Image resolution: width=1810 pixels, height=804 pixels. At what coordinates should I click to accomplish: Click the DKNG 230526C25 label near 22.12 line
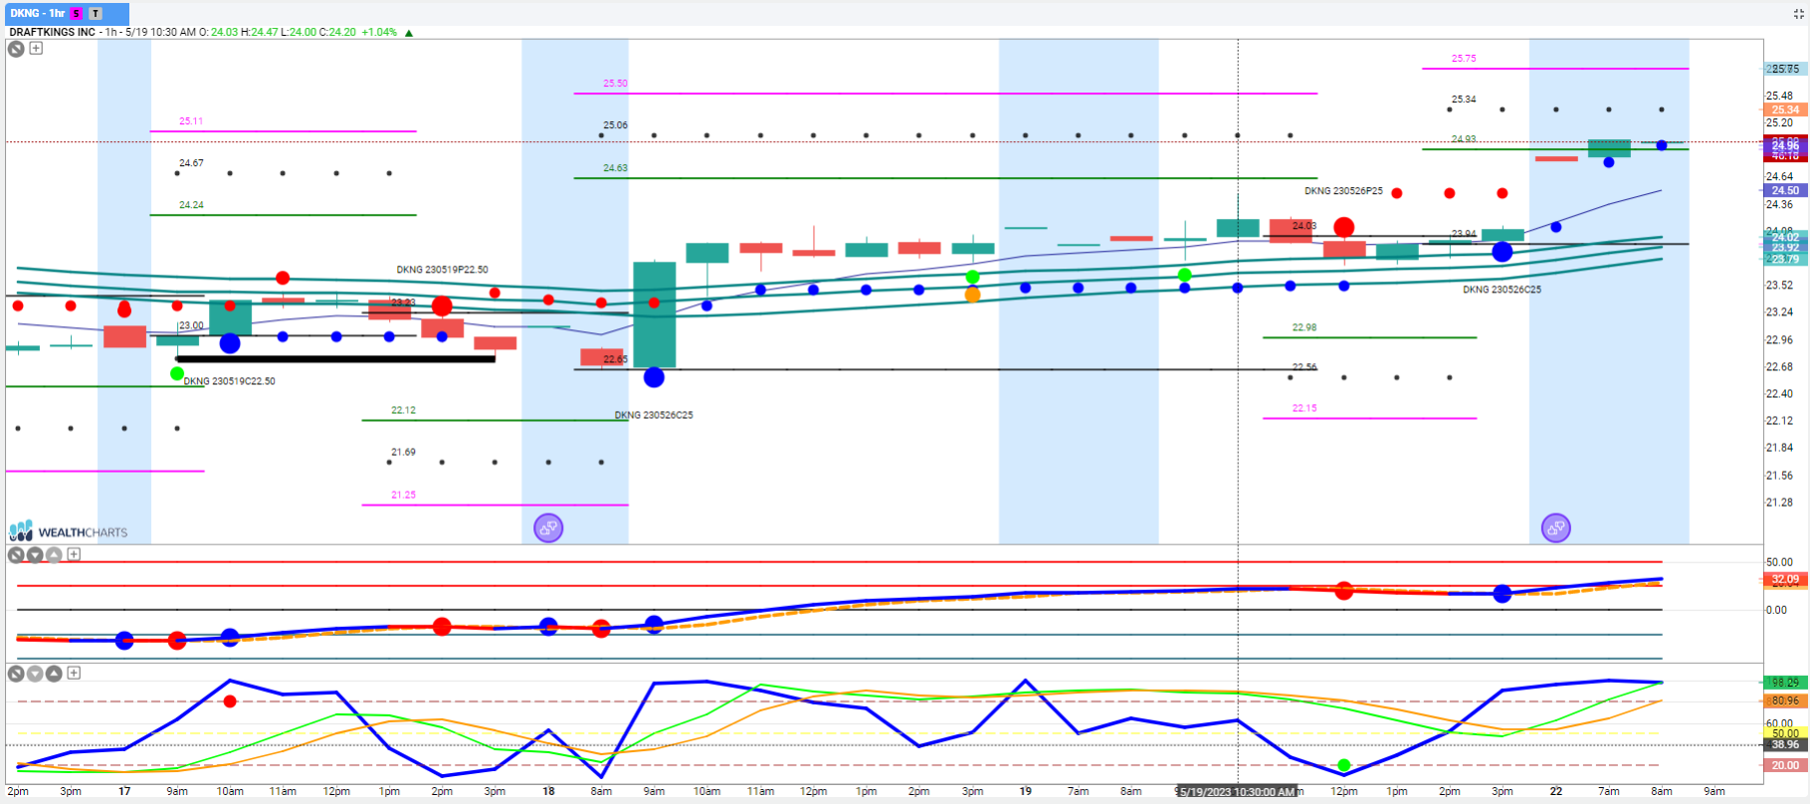(654, 415)
